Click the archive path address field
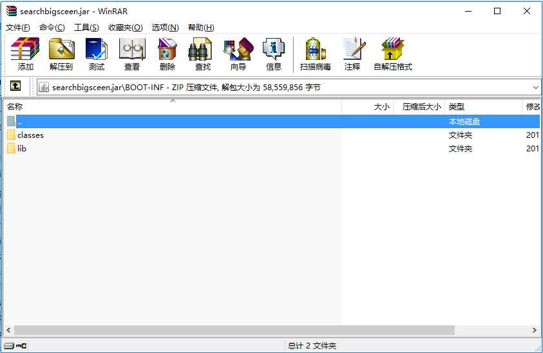Screen dimensions: 543x353 [289, 87]
